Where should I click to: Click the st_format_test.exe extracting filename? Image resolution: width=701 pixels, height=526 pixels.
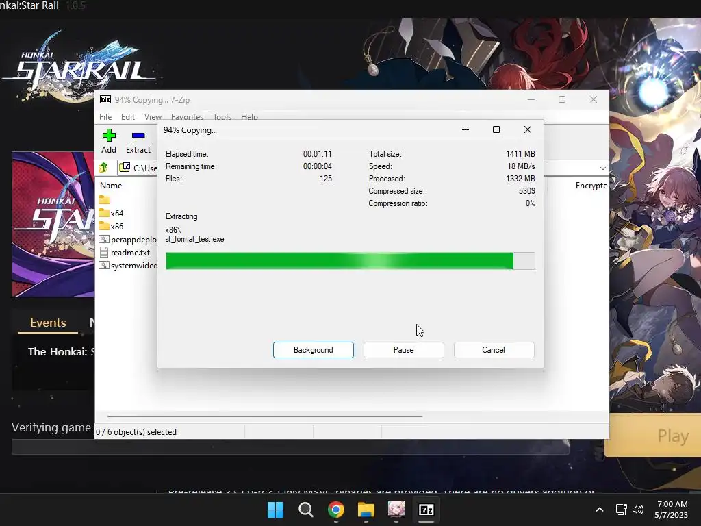coord(194,239)
